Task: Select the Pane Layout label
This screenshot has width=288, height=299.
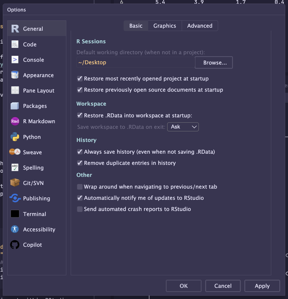Action: 39,91
